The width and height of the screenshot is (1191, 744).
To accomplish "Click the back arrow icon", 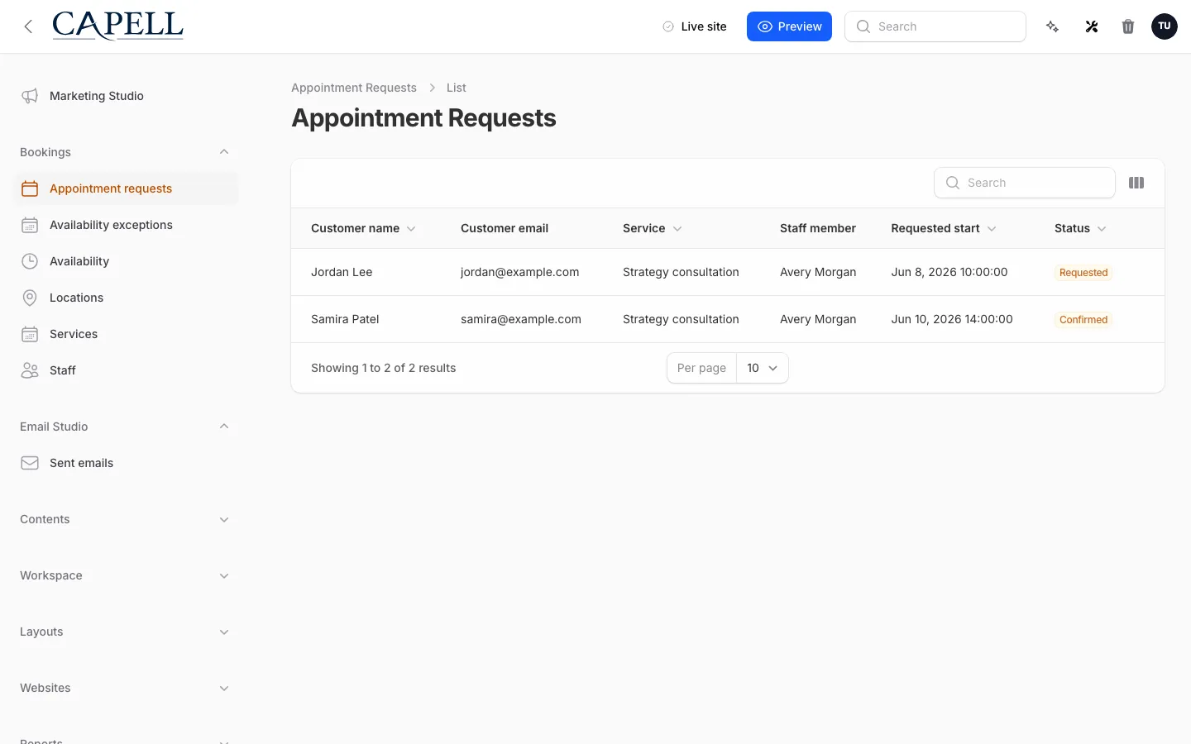I will click(x=29, y=26).
